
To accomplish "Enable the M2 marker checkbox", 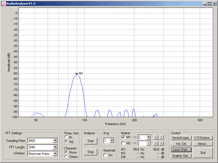I will click(x=123, y=143).
